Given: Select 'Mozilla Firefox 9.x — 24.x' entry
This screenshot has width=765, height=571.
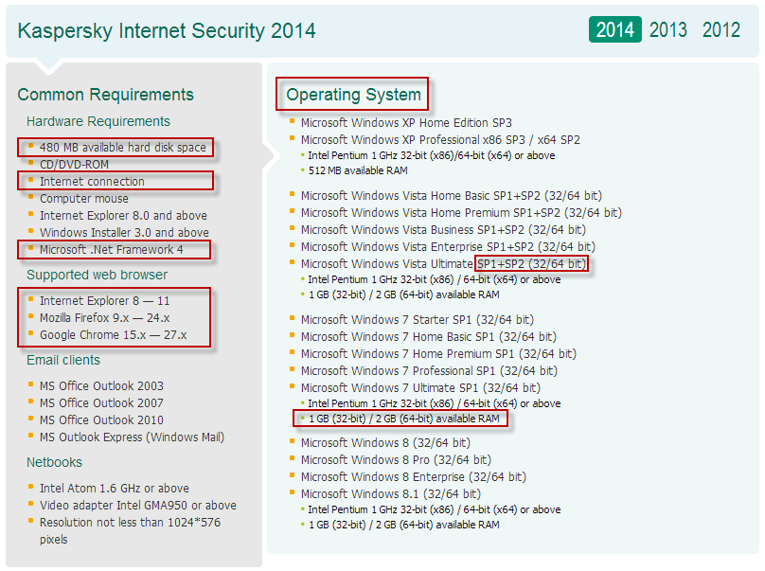Looking at the screenshot, I should (104, 318).
